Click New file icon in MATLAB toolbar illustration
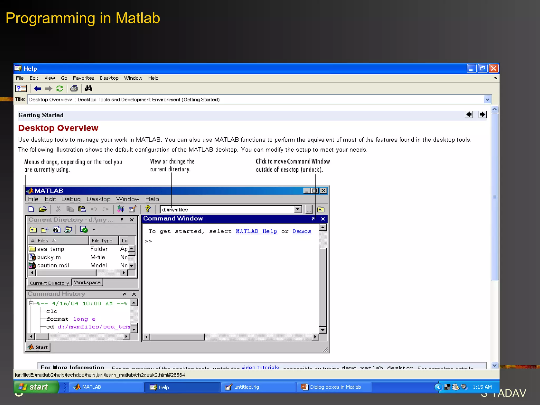540x405 pixels. pyautogui.click(x=31, y=209)
